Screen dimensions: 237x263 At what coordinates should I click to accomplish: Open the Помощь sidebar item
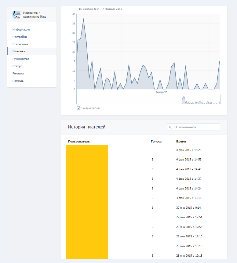click(18, 81)
